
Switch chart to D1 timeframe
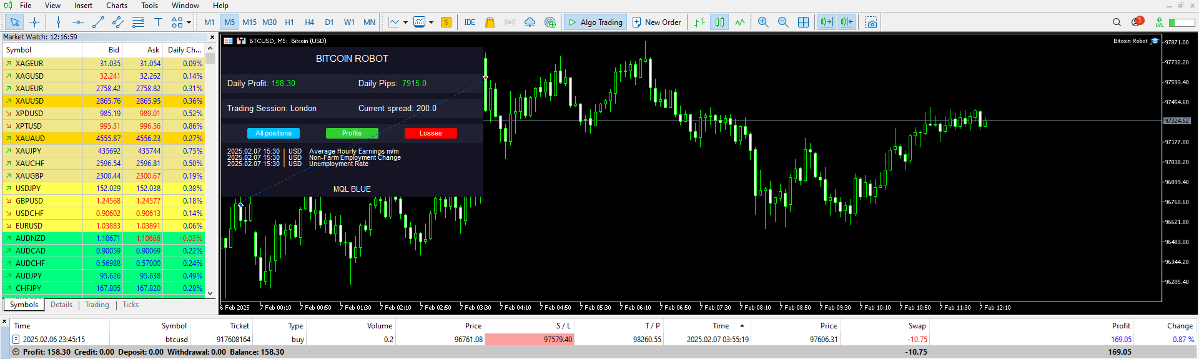point(329,22)
